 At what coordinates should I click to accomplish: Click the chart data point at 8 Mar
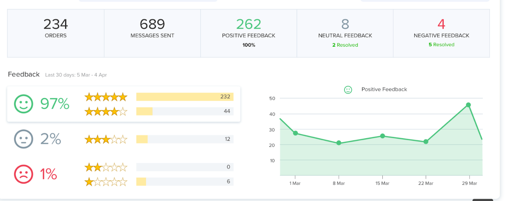point(339,143)
